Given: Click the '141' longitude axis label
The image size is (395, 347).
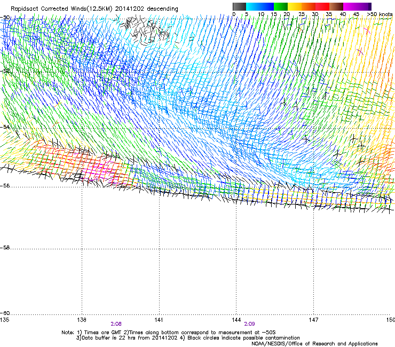Looking at the screenshot, I should [159, 320].
